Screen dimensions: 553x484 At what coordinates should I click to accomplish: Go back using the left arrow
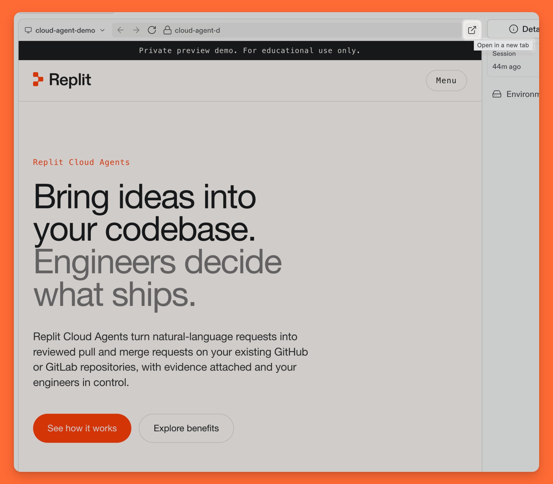coord(120,30)
